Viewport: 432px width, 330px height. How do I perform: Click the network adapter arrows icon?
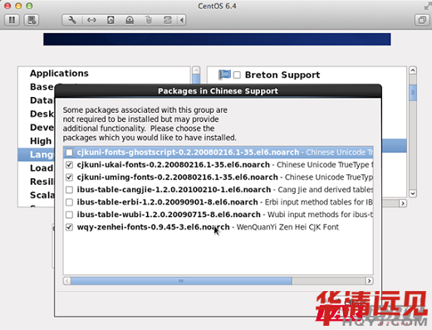click(x=91, y=20)
